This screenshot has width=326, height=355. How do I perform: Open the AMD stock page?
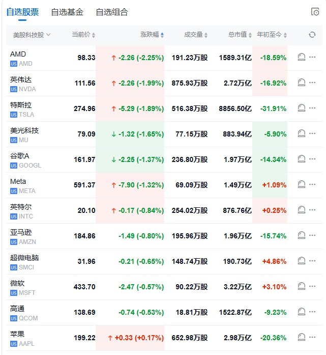(x=18, y=54)
